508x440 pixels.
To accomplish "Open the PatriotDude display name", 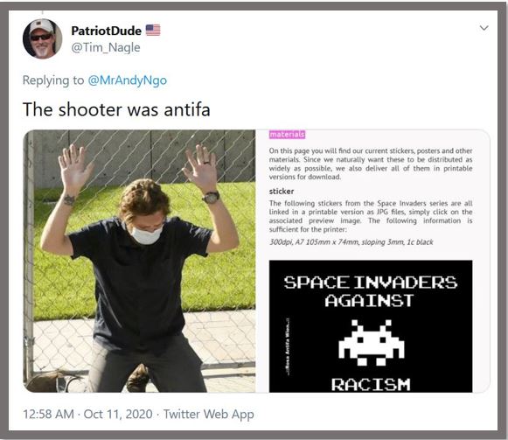I will 107,31.
